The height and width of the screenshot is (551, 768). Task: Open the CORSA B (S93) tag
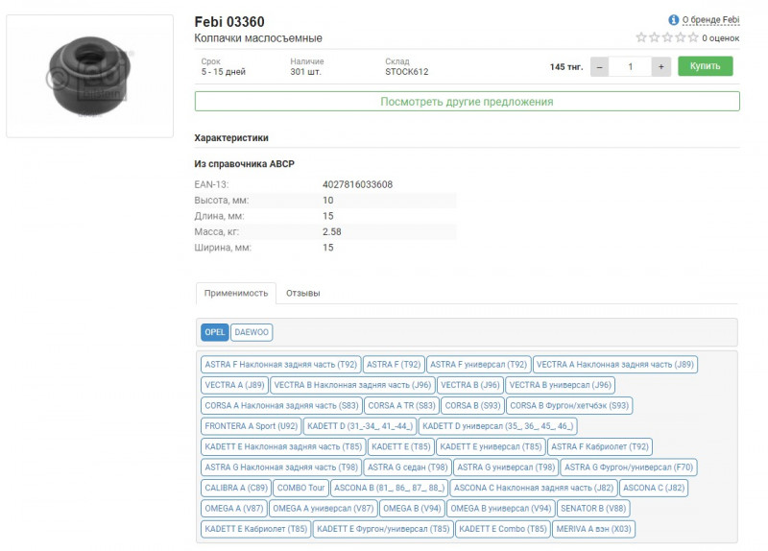pos(472,405)
